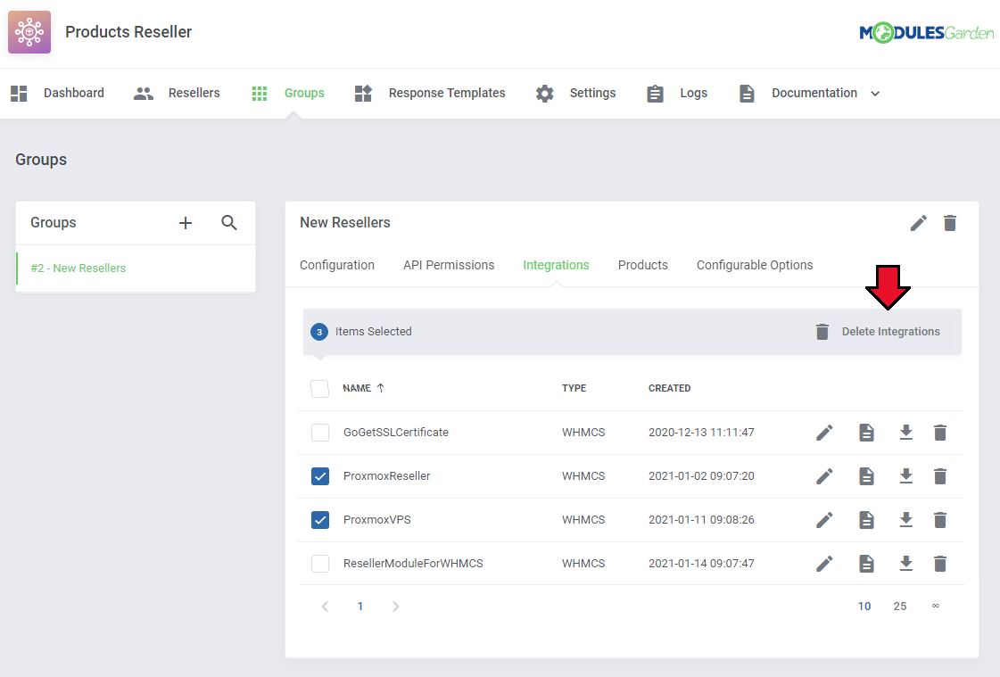This screenshot has height=677, width=1000.
Task: Select the Integrations tab
Action: [556, 265]
